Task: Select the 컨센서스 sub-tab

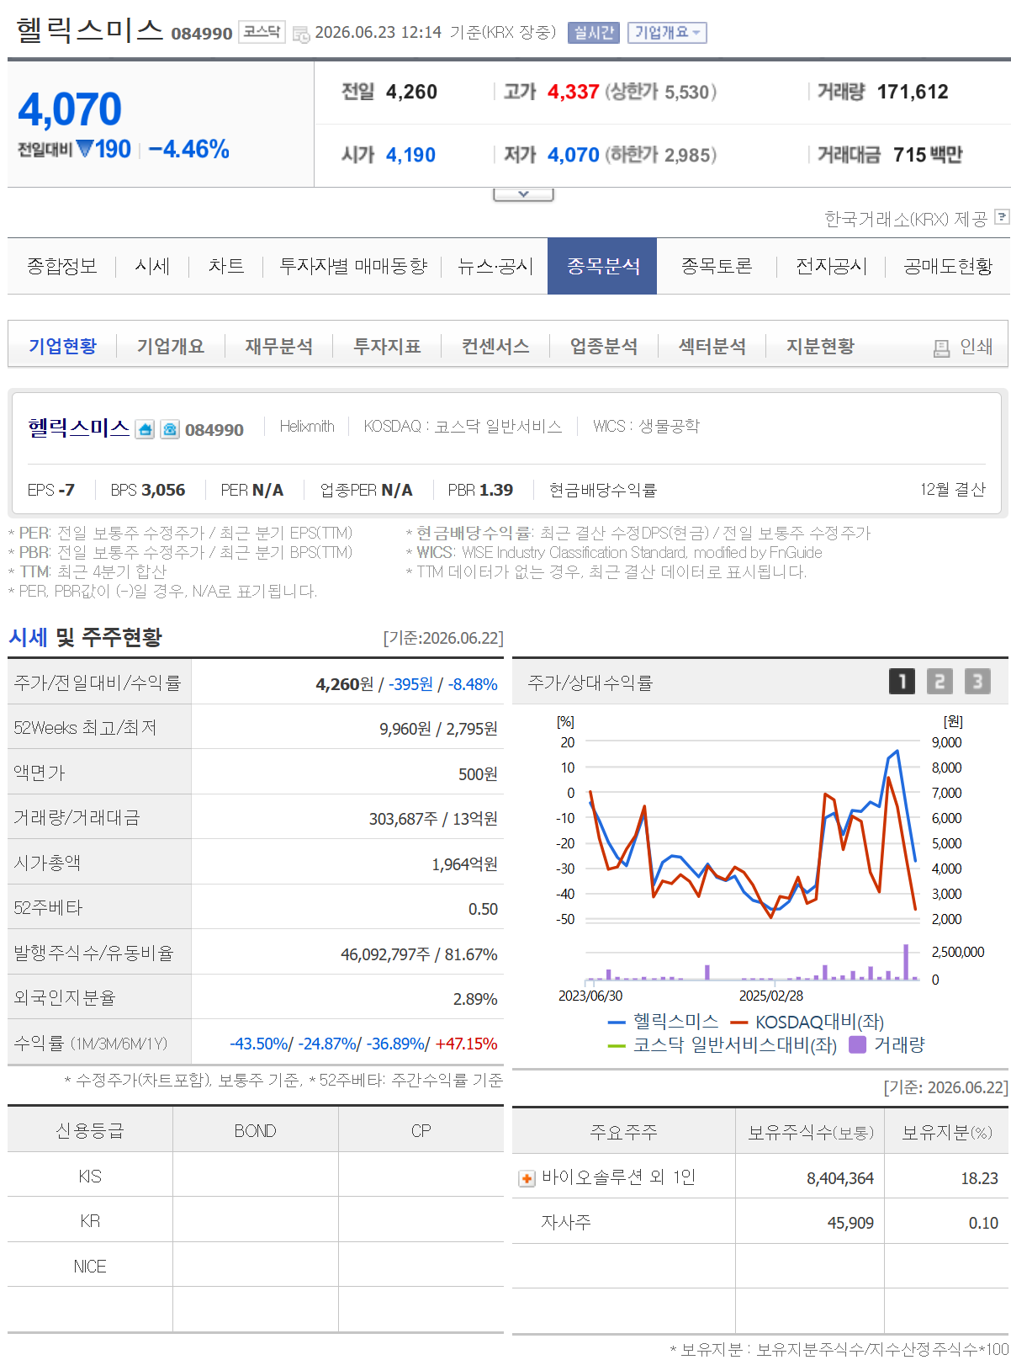Action: pyautogui.click(x=495, y=346)
